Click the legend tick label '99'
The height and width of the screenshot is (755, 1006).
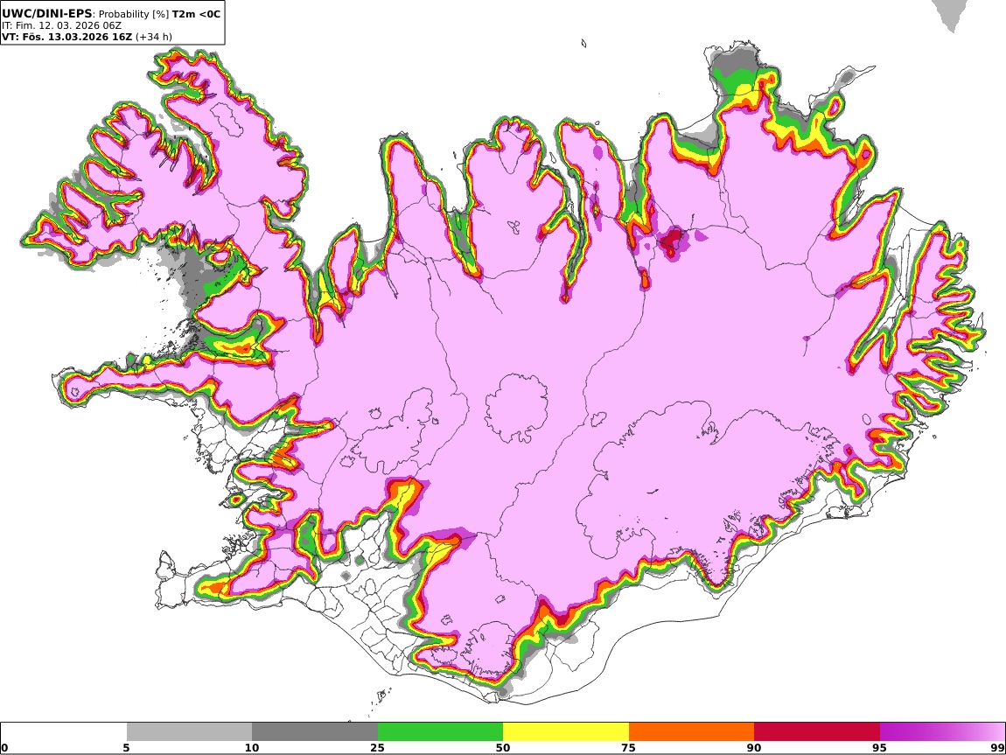tap(997, 748)
